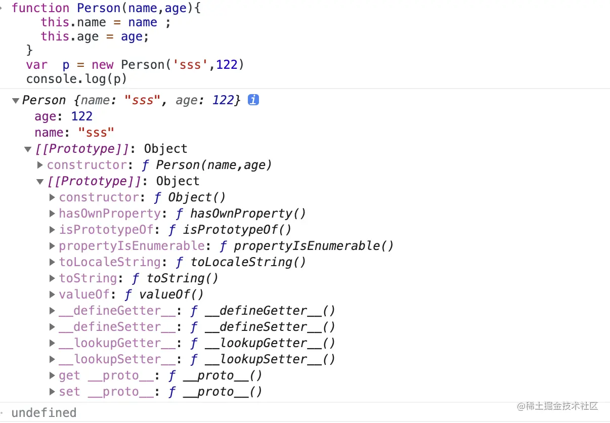
Task: Expand valueOf function entry
Action: click(53, 294)
